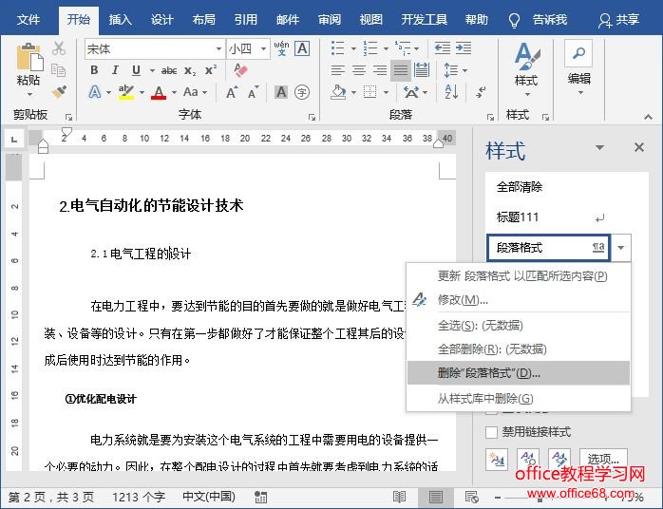Viewport: 663px width, 509px height.
Task: Select 删除"段落格式"(D) from context menu
Action: tap(489, 373)
